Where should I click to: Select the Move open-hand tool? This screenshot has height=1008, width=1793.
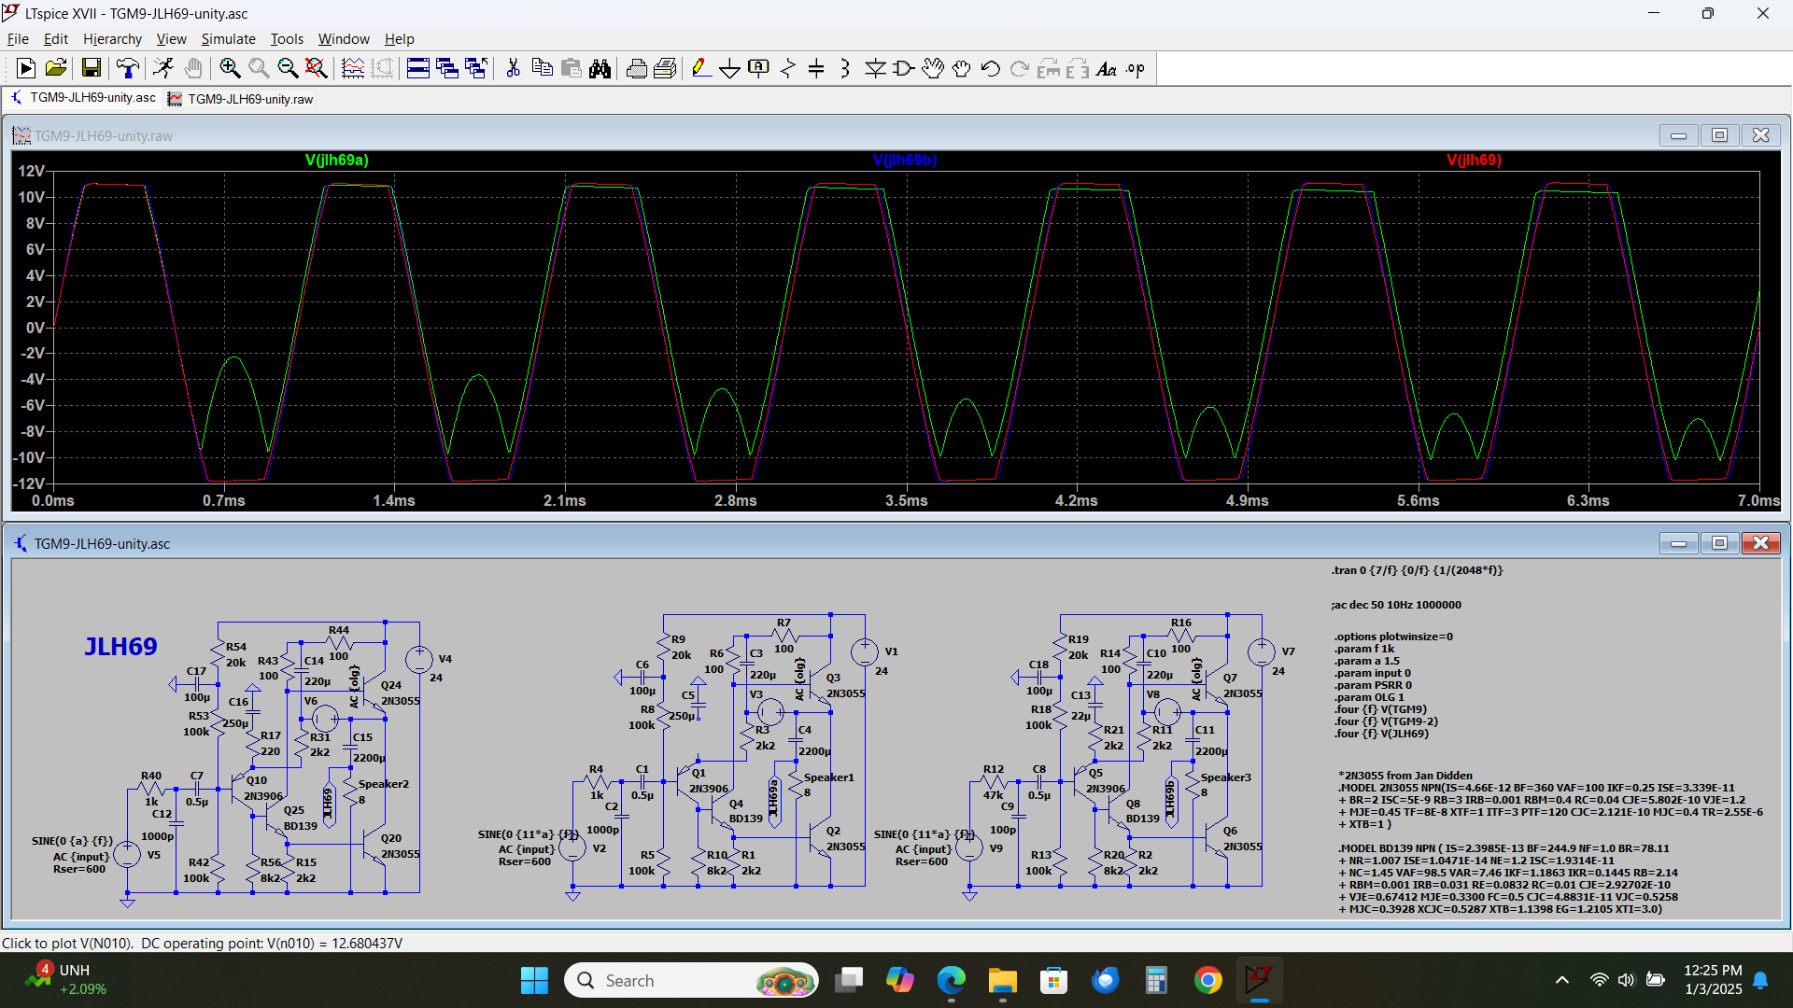click(x=933, y=68)
